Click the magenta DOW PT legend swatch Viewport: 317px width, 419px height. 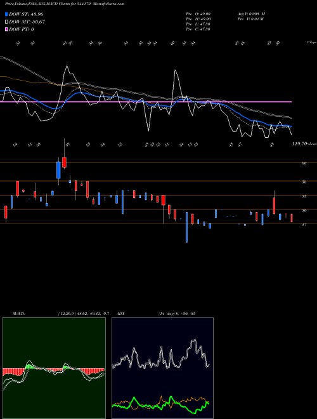(6, 29)
